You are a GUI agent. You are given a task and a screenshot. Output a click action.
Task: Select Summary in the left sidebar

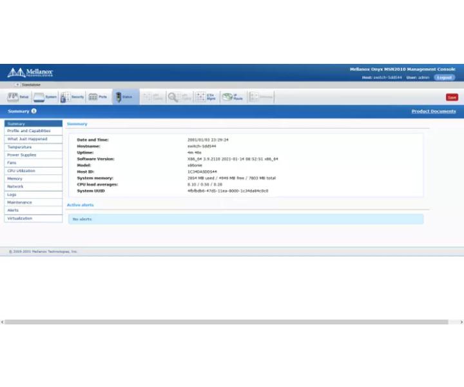click(x=33, y=123)
